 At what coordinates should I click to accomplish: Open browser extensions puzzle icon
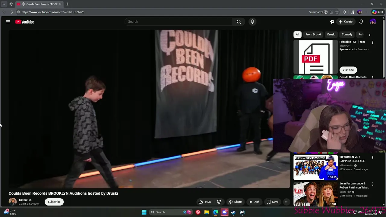(x=344, y=12)
